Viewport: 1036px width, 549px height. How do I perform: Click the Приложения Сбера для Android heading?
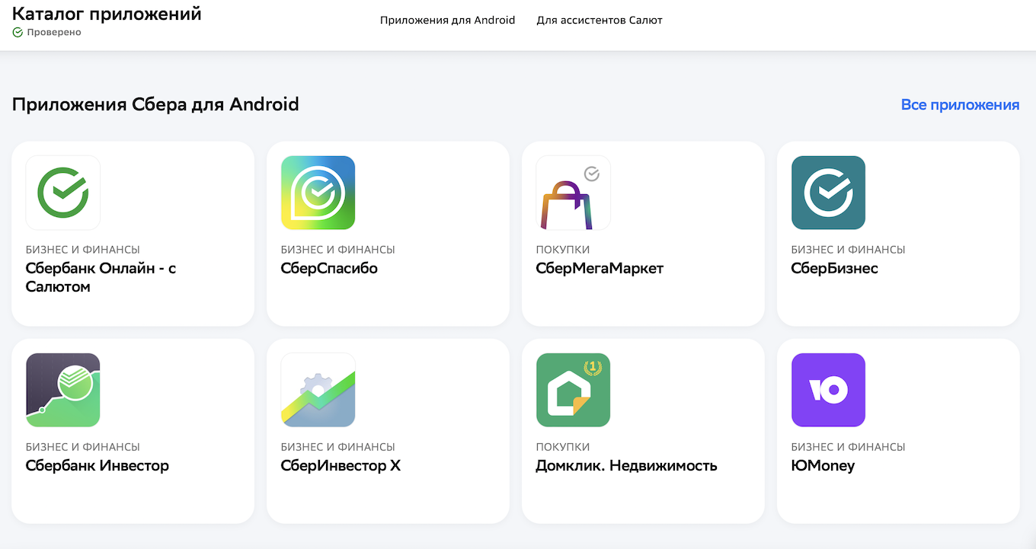point(155,105)
